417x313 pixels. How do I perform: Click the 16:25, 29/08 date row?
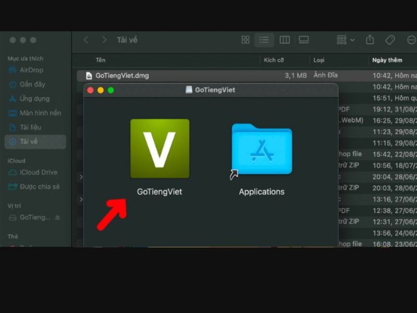[x=395, y=121]
